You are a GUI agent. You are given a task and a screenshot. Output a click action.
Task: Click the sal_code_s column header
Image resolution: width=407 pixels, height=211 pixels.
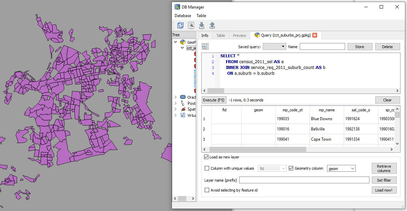tap(361, 110)
